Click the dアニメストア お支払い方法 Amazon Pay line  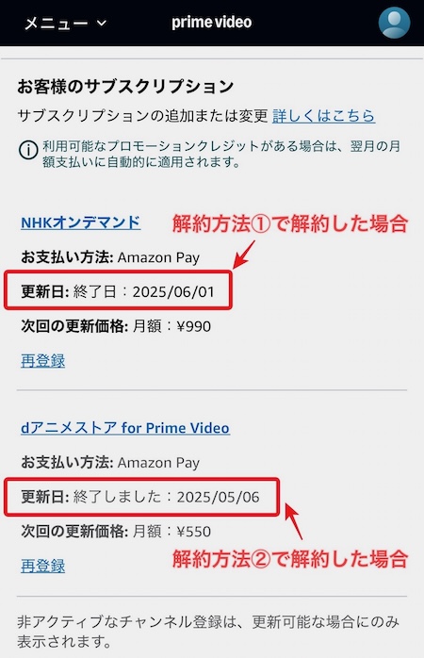(110, 463)
